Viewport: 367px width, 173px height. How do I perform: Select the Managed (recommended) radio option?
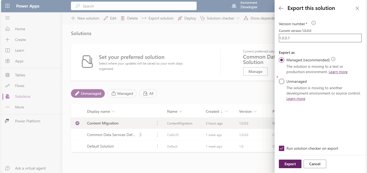coord(282,60)
